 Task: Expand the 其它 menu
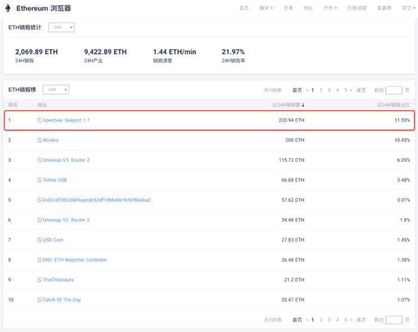pyautogui.click(x=408, y=8)
